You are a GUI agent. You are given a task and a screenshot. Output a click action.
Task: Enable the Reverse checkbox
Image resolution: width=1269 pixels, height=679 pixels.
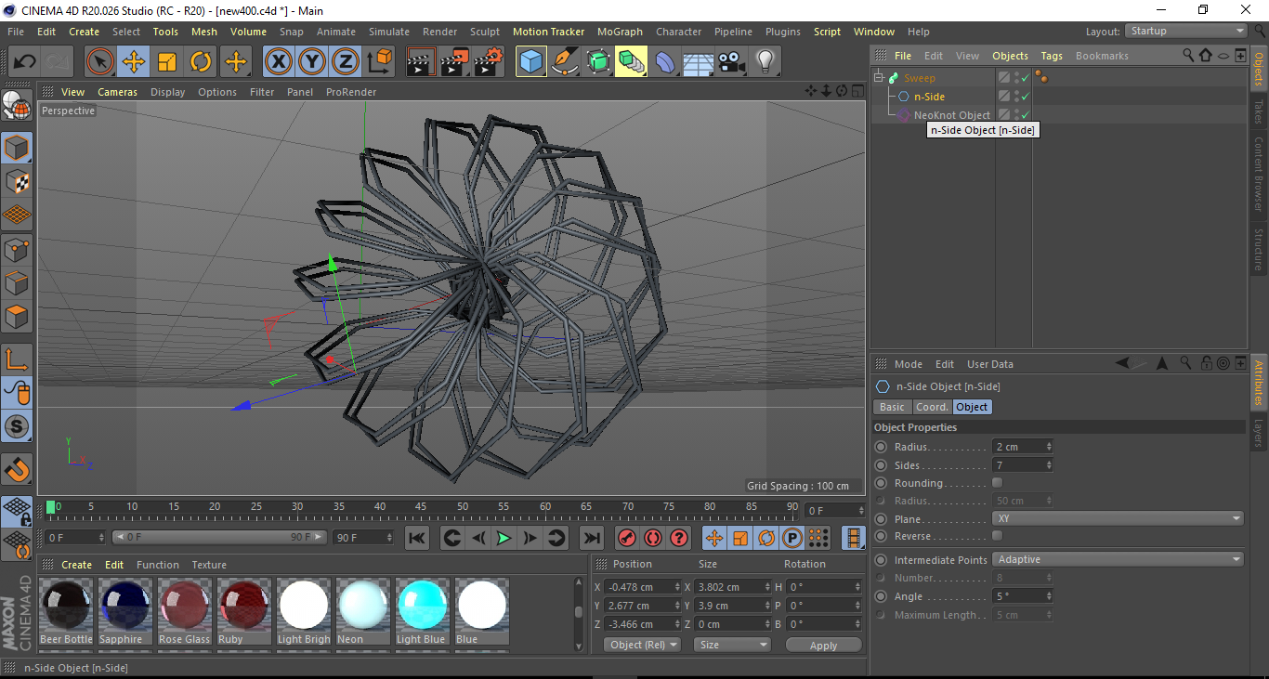tap(997, 536)
